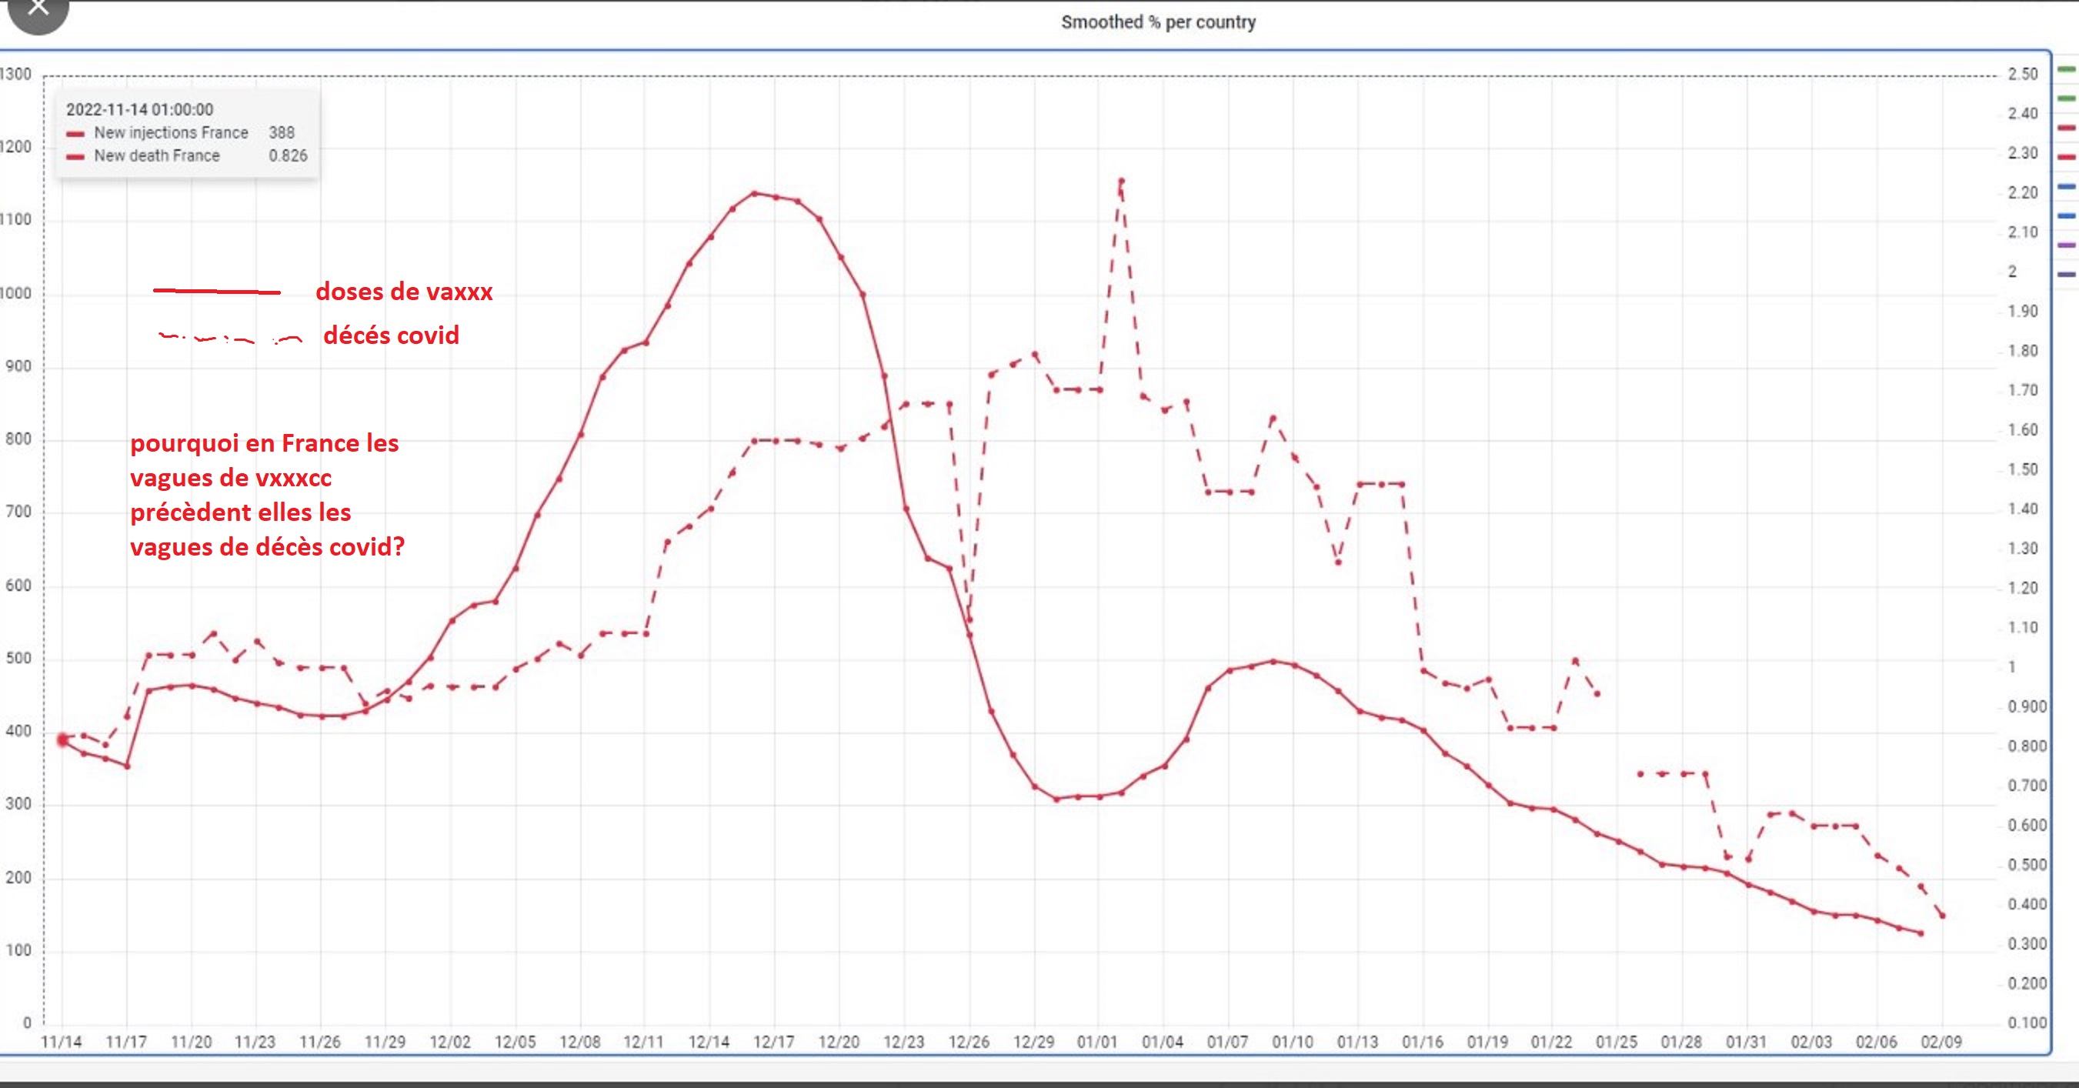
Task: Click the 12/26 x-axis date label
Action: coord(969,1042)
